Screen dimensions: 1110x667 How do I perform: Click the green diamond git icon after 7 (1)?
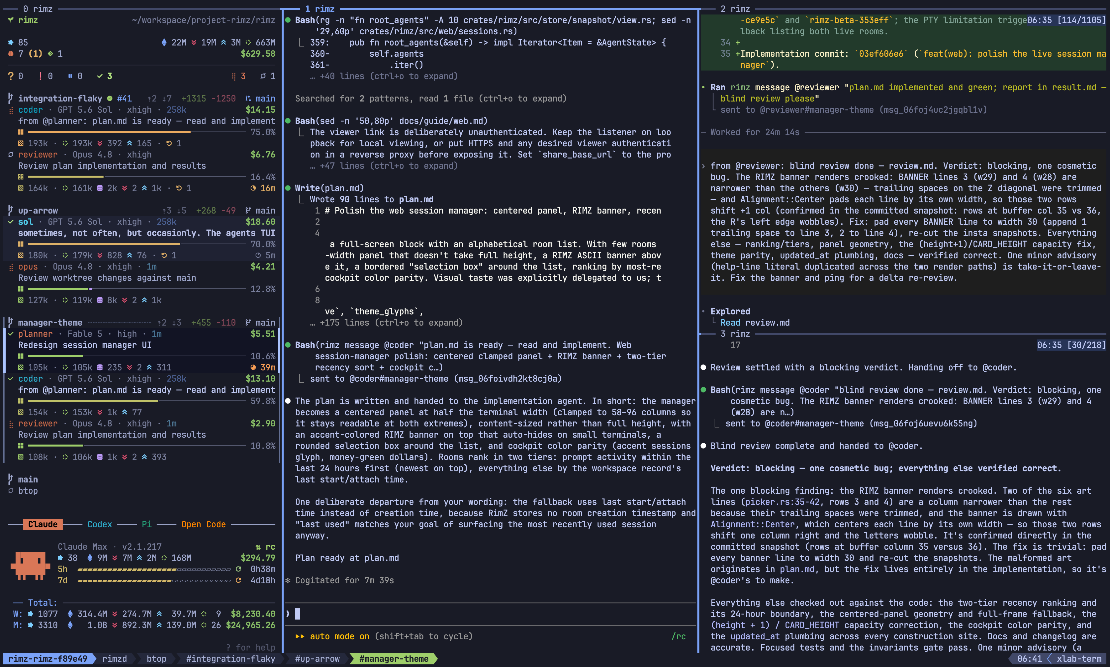pyautogui.click(x=50, y=53)
